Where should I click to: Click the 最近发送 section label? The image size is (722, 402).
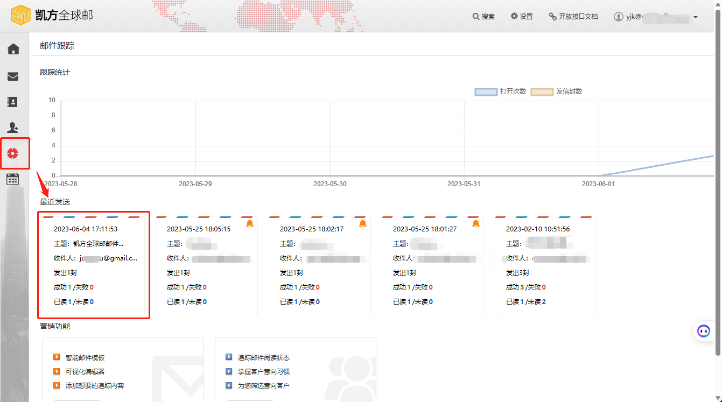tap(55, 202)
